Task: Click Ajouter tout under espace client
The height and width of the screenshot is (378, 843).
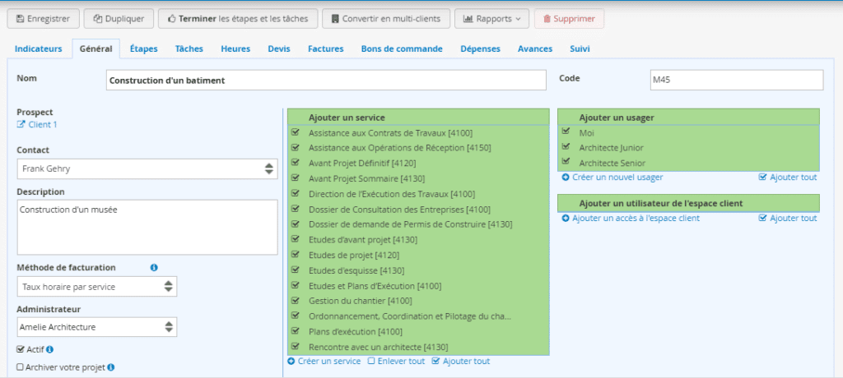Action: point(788,219)
